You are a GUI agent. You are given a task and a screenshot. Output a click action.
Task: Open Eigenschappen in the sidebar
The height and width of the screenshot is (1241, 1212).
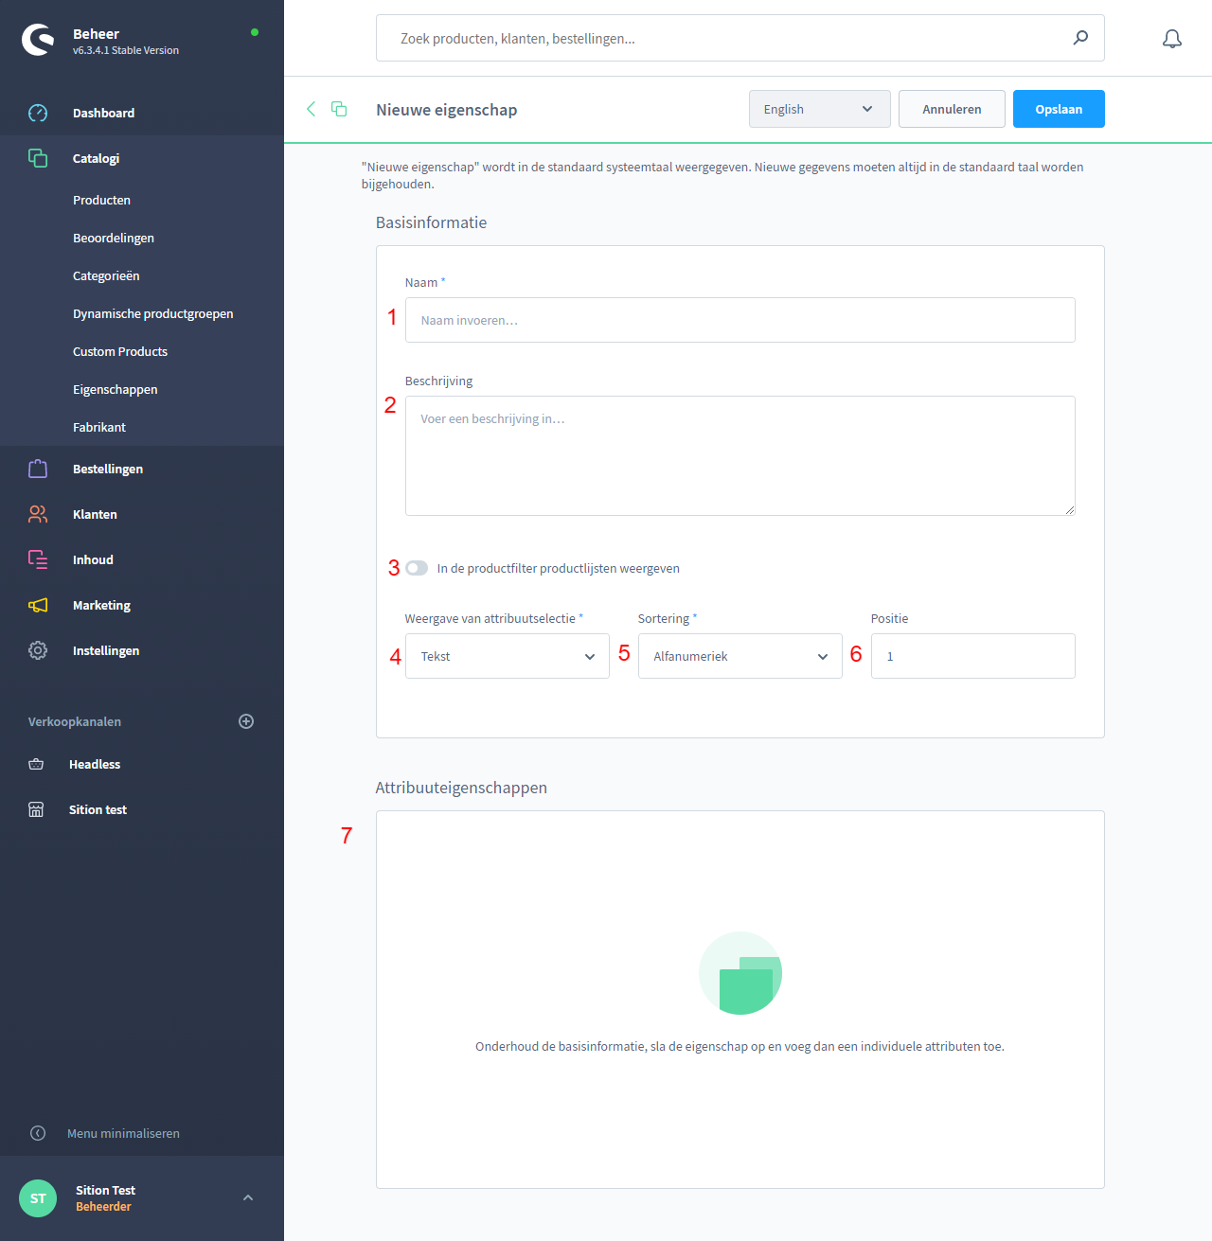[x=116, y=389]
